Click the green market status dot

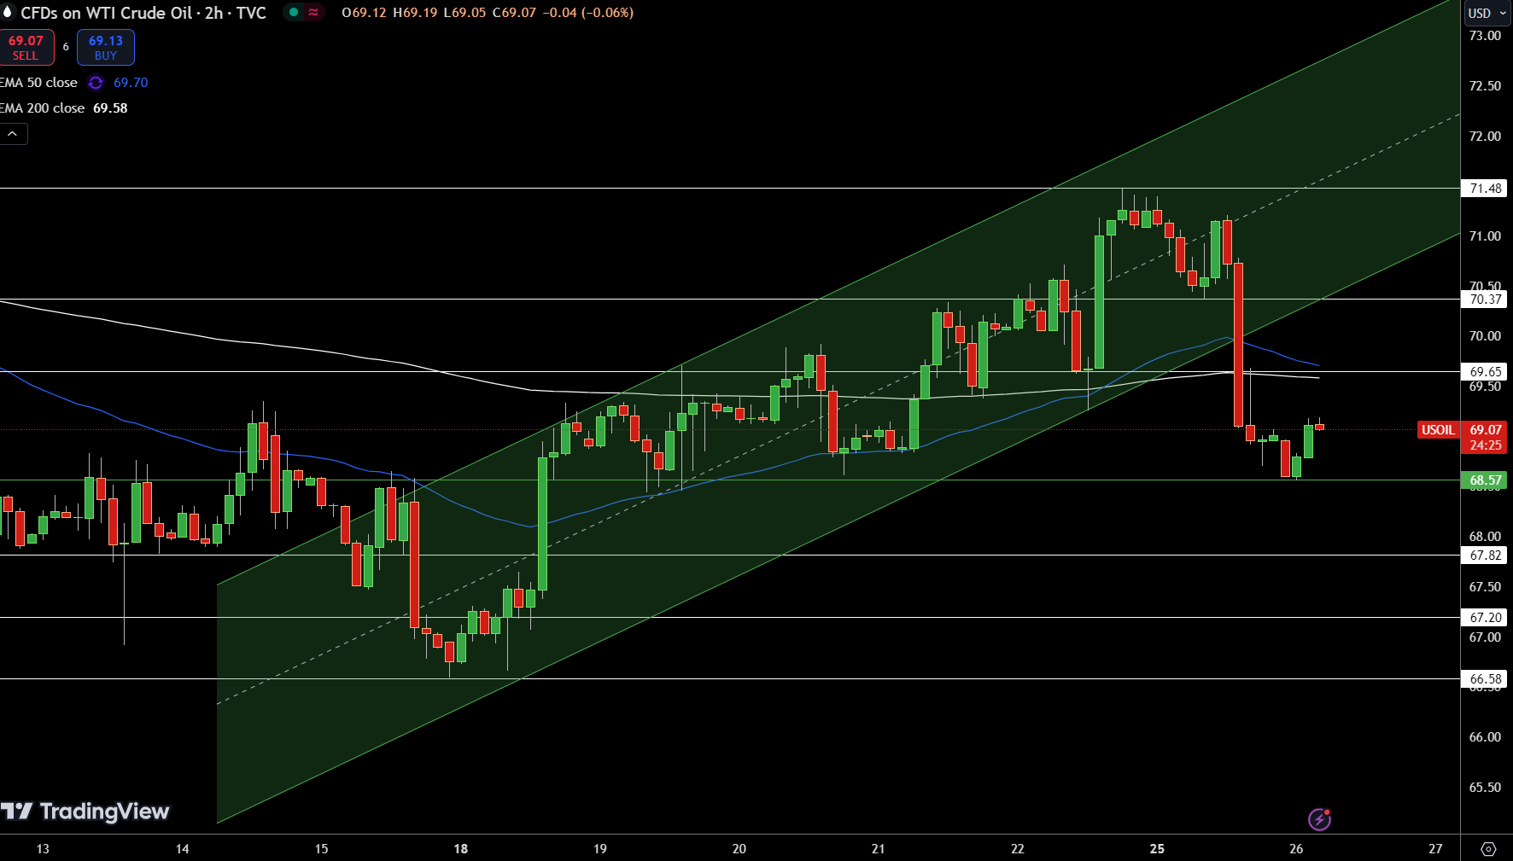point(294,13)
